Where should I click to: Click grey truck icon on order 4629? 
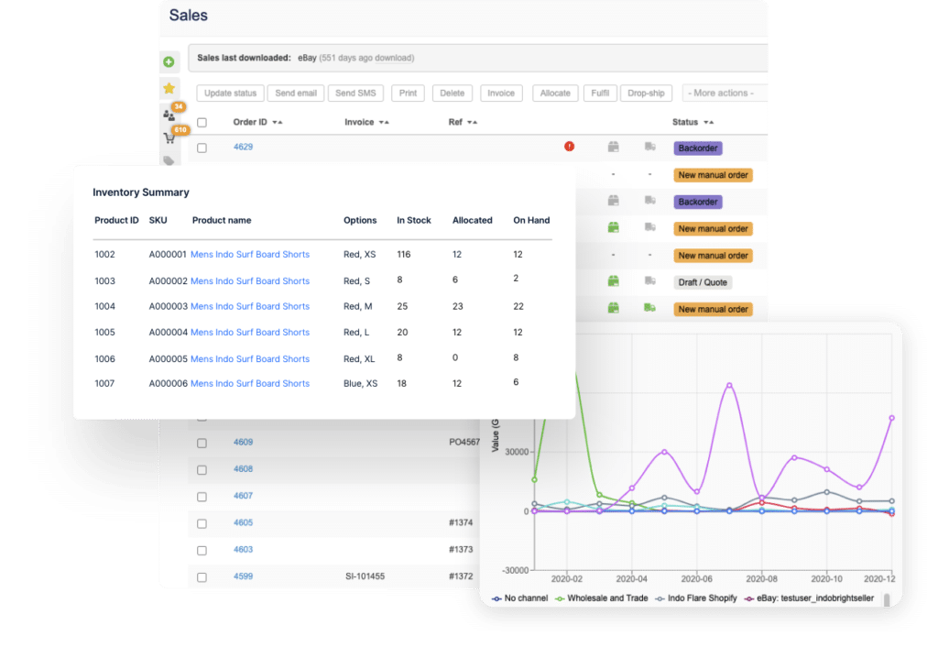pos(650,147)
